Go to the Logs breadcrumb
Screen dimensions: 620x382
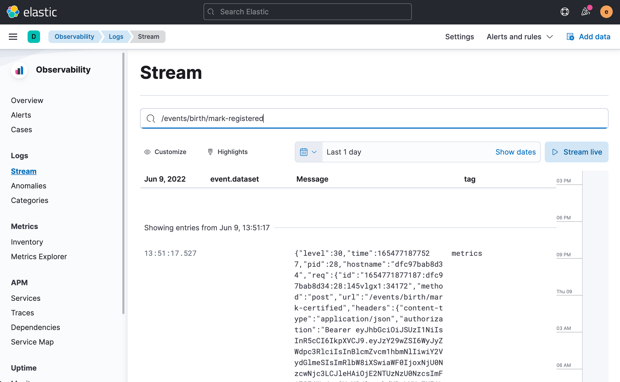tap(116, 37)
